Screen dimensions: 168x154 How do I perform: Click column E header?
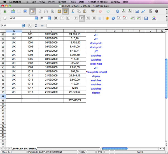(74, 31)
